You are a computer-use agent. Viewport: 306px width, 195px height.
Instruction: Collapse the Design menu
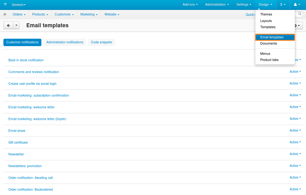click(266, 5)
